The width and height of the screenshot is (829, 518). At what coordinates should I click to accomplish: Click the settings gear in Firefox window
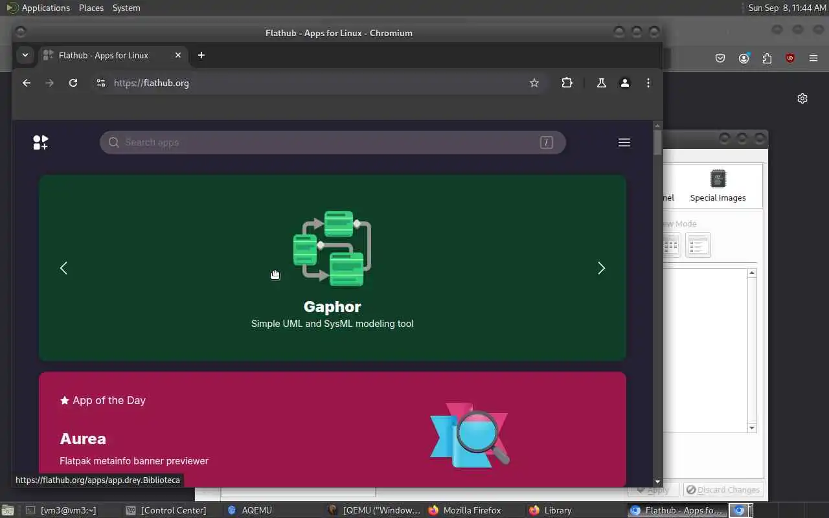pyautogui.click(x=802, y=98)
